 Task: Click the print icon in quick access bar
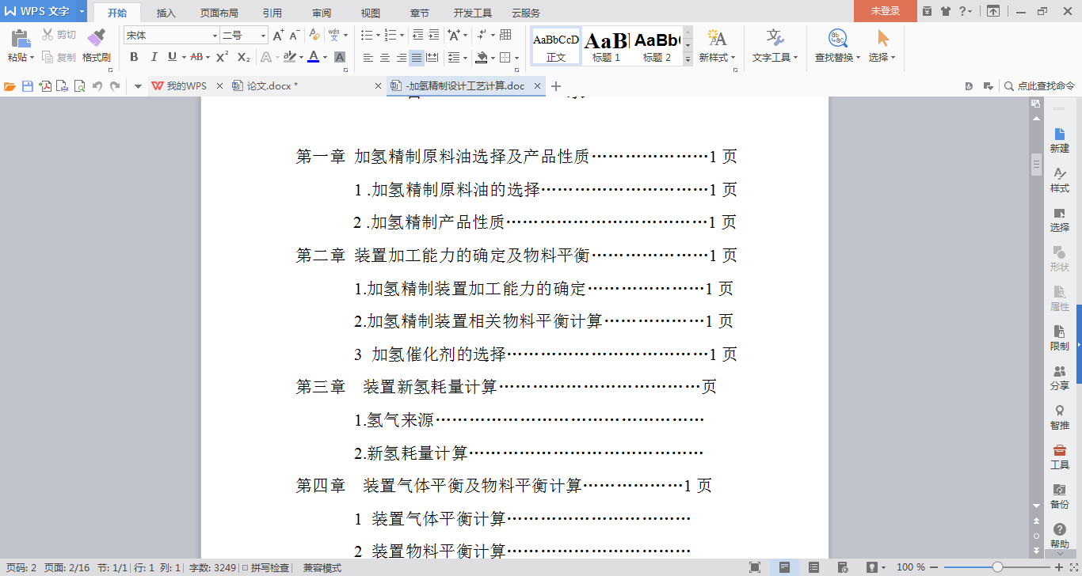pos(63,86)
